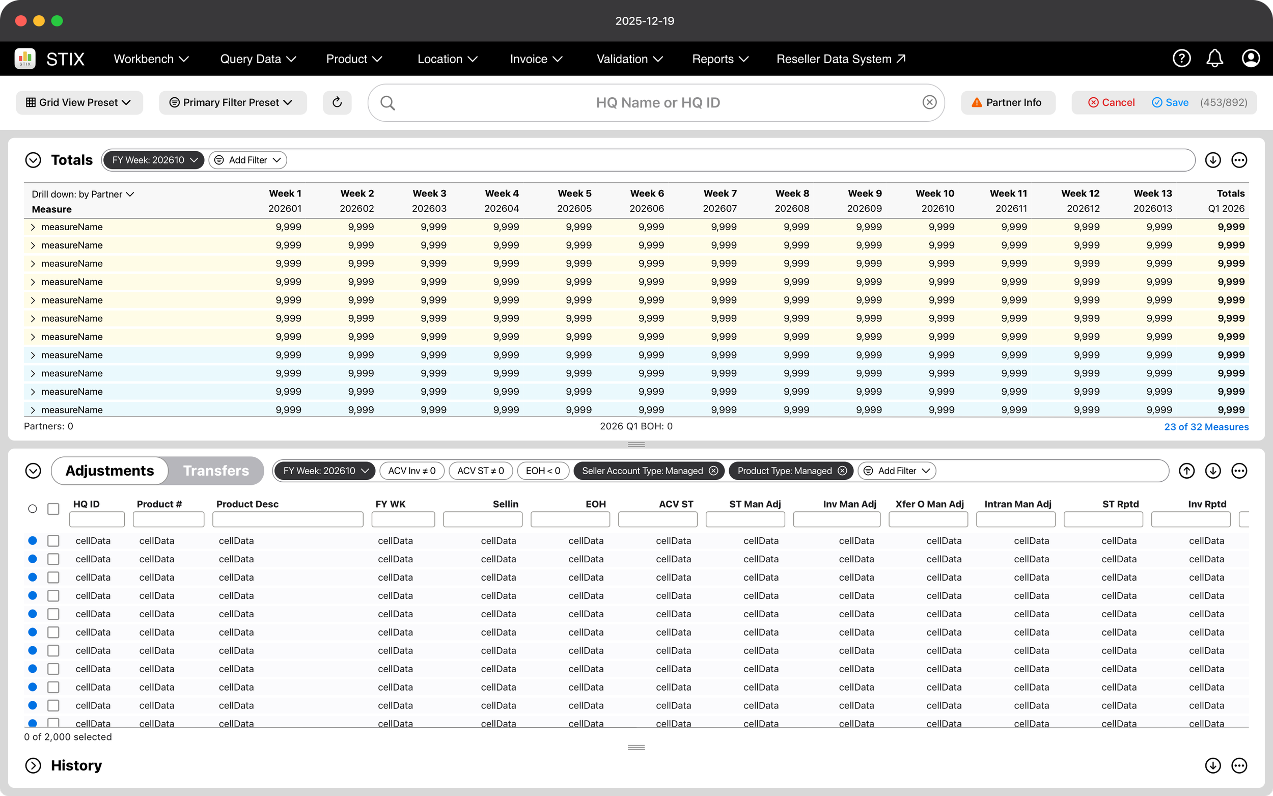Open the Validation menu
This screenshot has width=1273, height=796.
pos(629,59)
